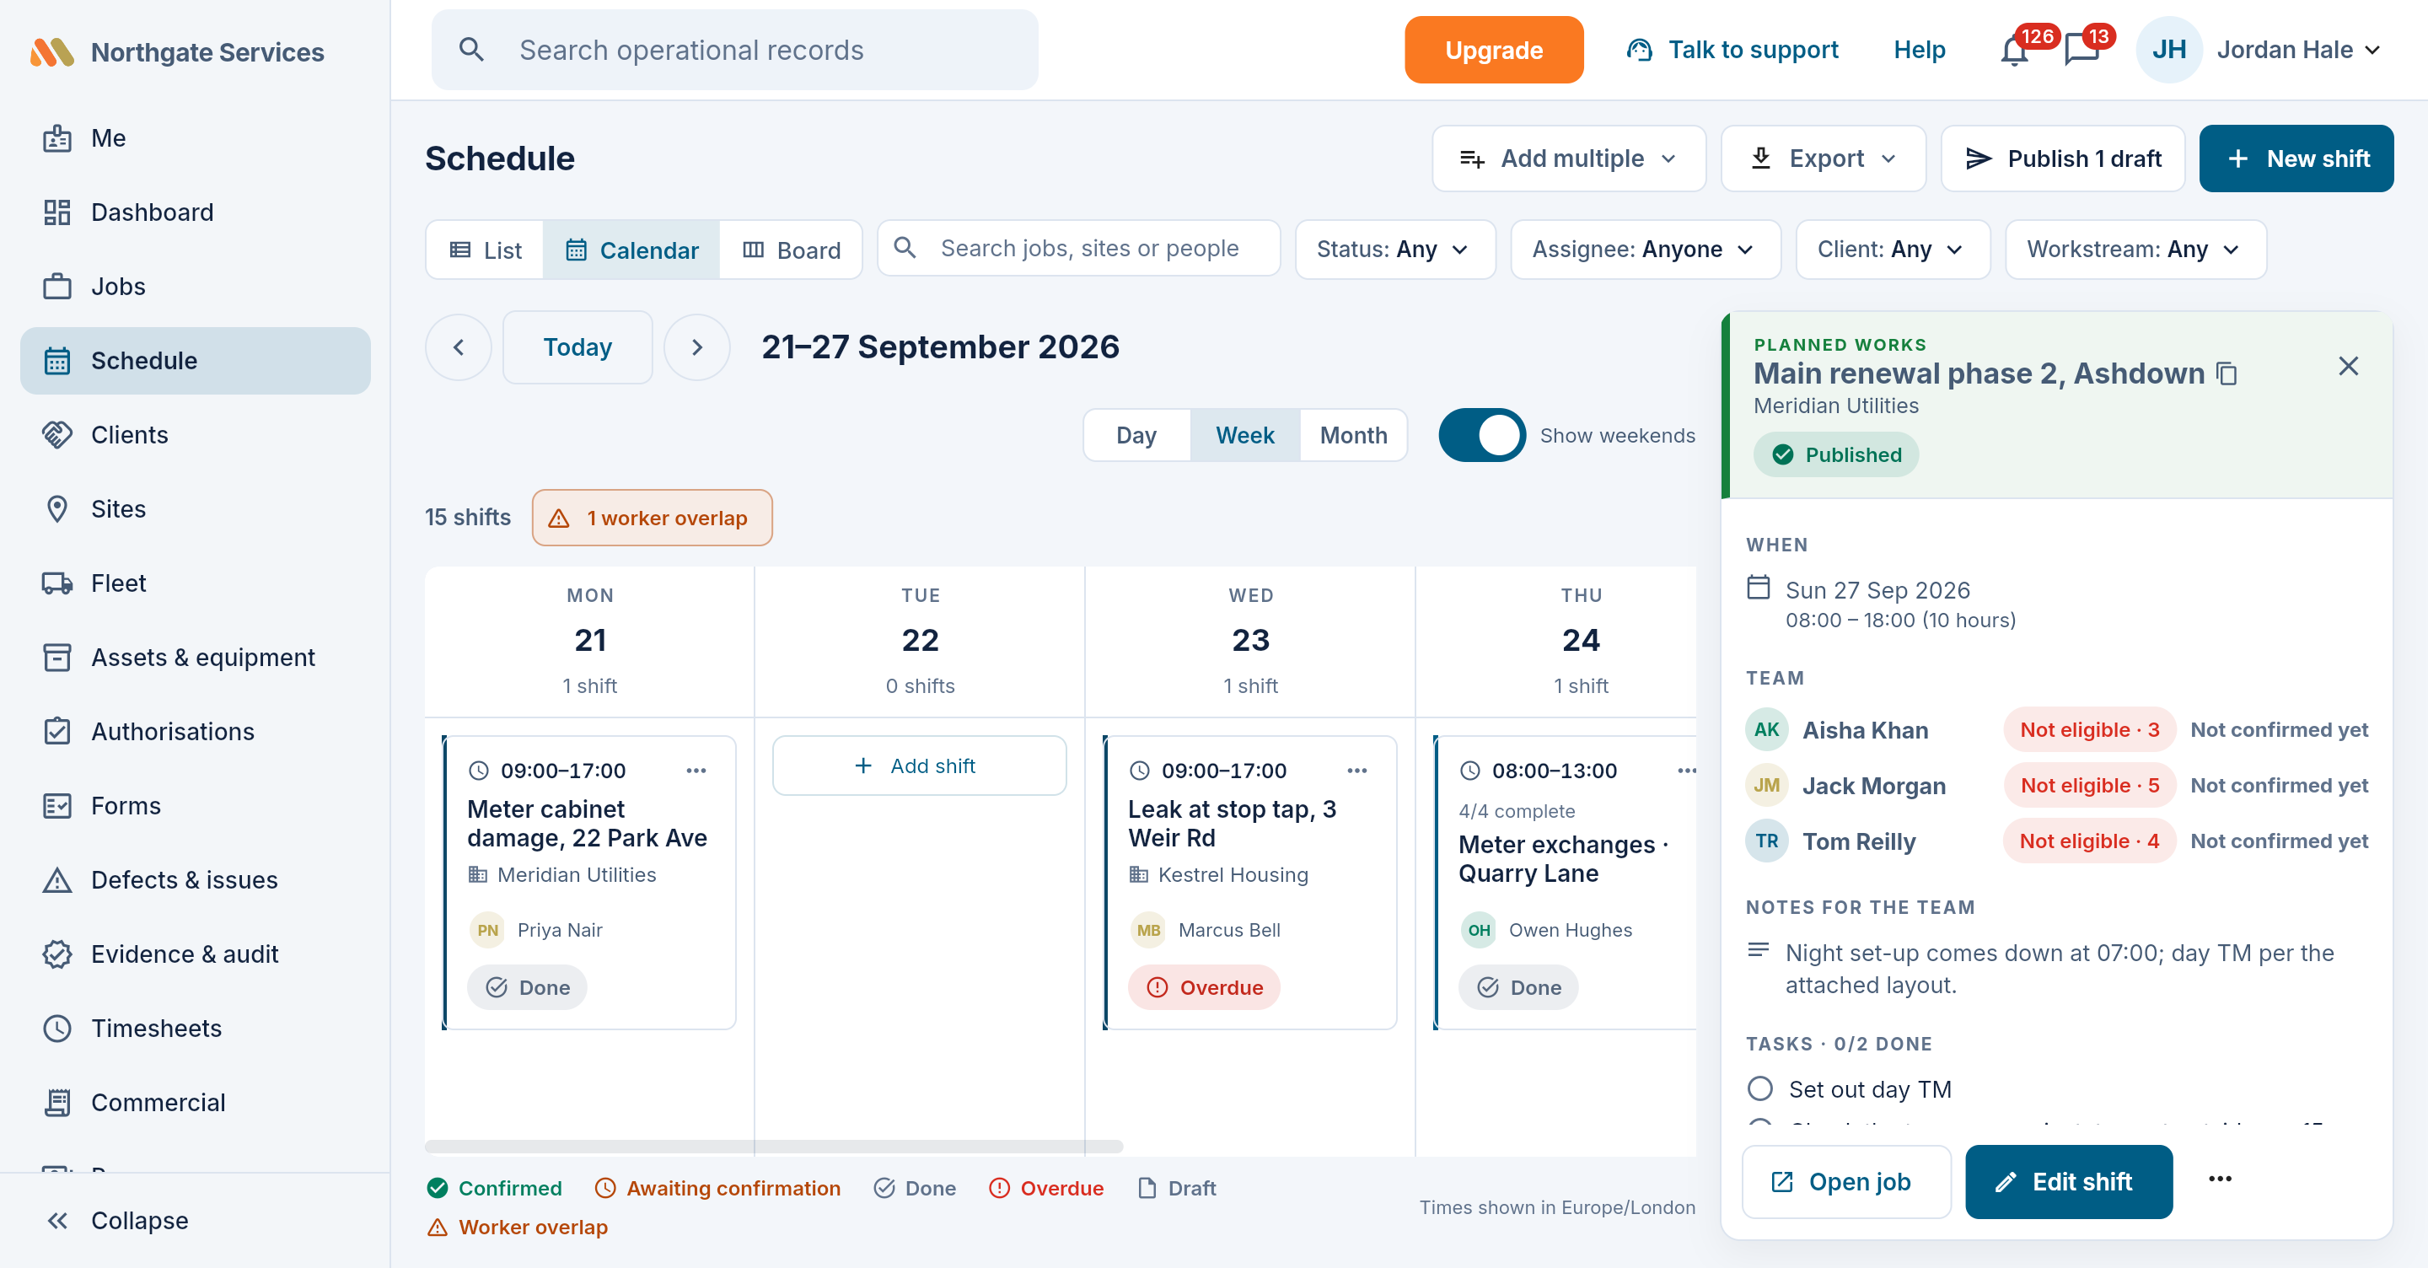Click the horizontal calendar scrollbar
This screenshot has height=1268, width=2428.
point(774,1147)
